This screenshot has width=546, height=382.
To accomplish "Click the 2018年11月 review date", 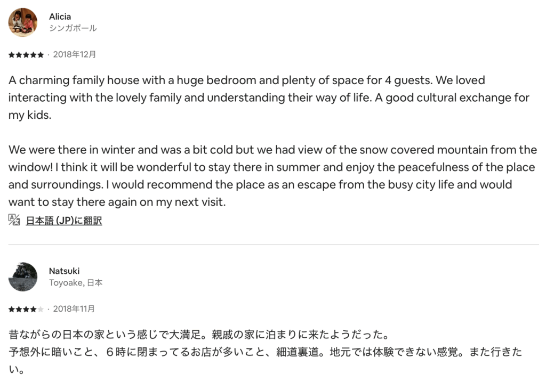I will tap(74, 309).
